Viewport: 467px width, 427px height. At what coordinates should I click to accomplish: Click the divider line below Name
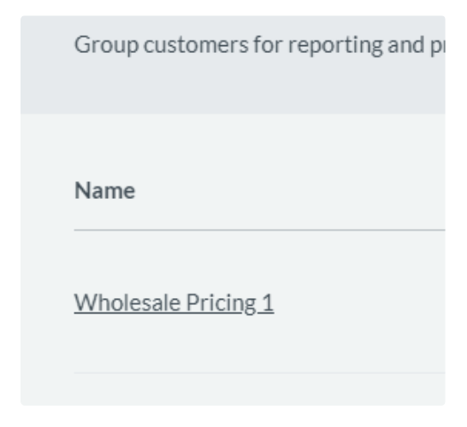[x=259, y=230]
